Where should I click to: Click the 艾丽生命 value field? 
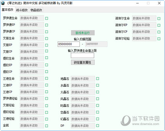[x=32, y=38]
